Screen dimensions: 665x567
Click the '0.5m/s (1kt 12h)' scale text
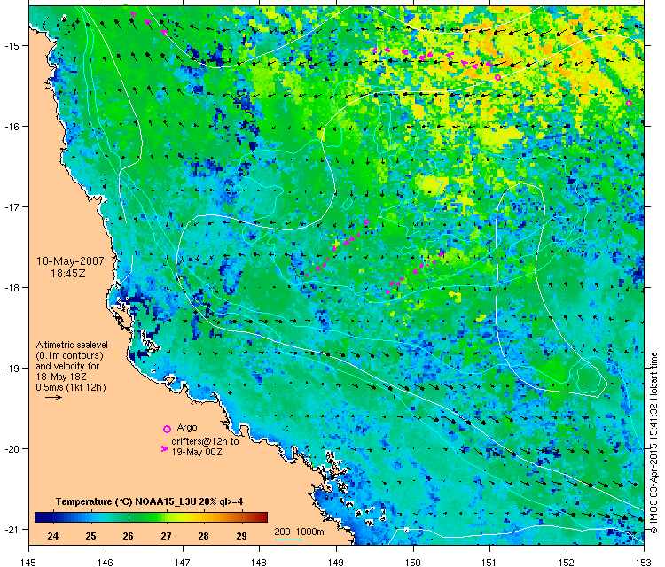point(71,387)
